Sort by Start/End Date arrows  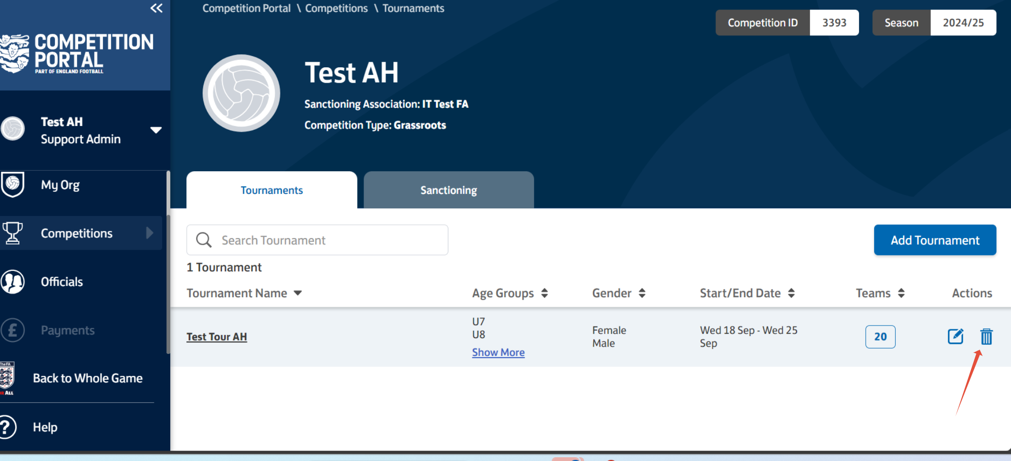[791, 293]
